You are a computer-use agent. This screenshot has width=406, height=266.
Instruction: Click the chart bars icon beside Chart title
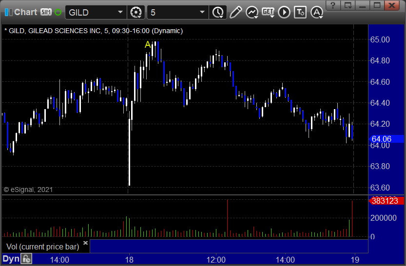point(8,12)
